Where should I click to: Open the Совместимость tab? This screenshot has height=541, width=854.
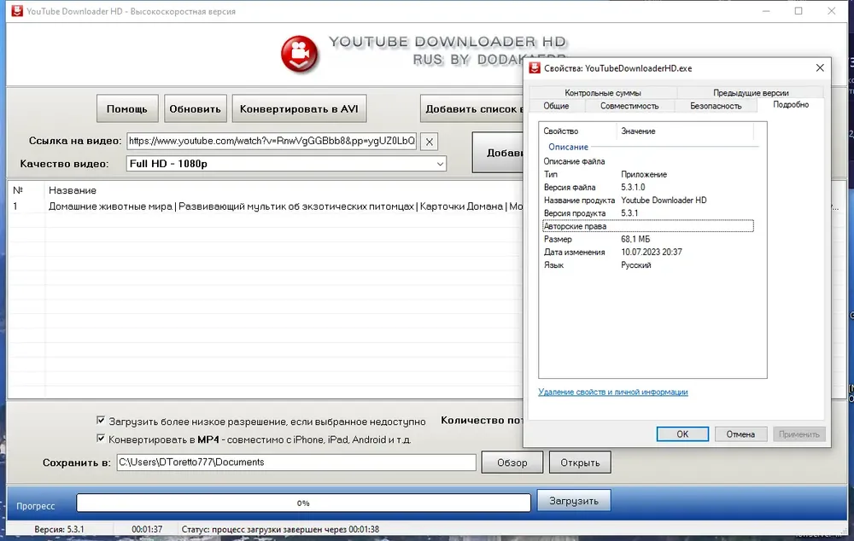pyautogui.click(x=629, y=106)
